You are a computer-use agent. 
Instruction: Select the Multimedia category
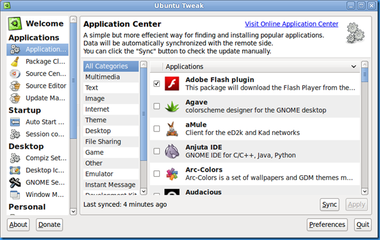pyautogui.click(x=111, y=77)
